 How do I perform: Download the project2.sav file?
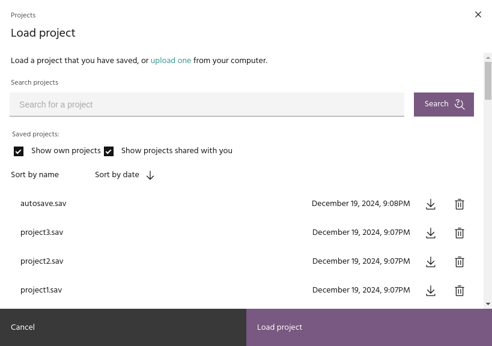tap(431, 262)
